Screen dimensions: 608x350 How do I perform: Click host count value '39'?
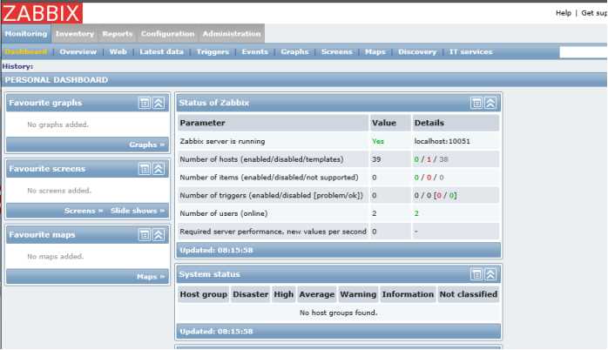point(376,159)
